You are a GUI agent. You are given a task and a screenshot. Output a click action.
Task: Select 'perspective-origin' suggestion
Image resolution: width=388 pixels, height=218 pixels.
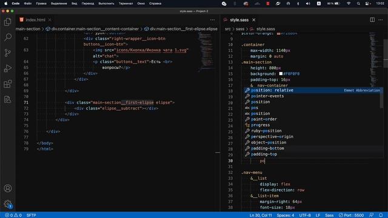click(313, 137)
